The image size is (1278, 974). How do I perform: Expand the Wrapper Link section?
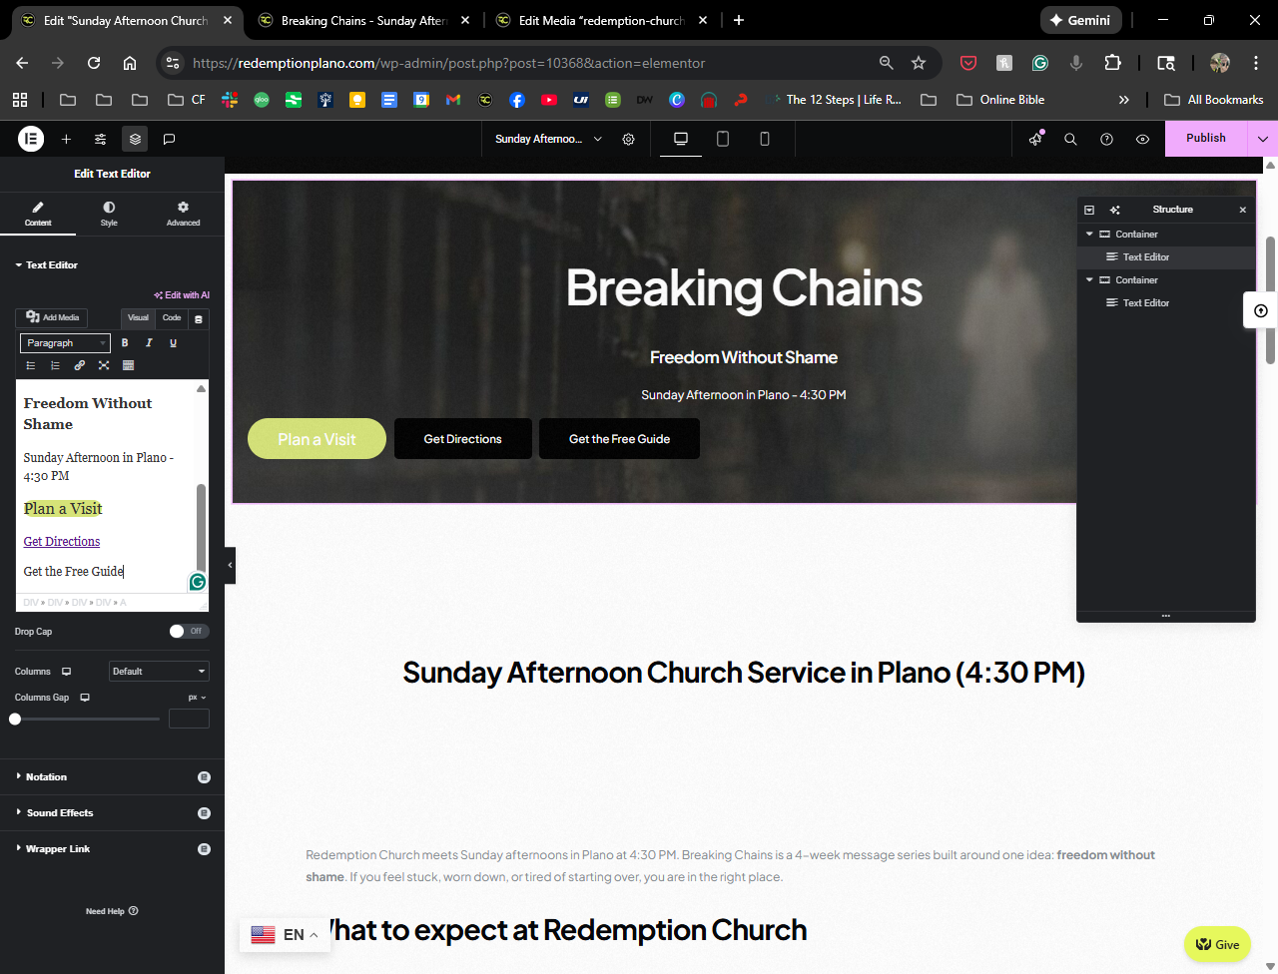pos(58,849)
